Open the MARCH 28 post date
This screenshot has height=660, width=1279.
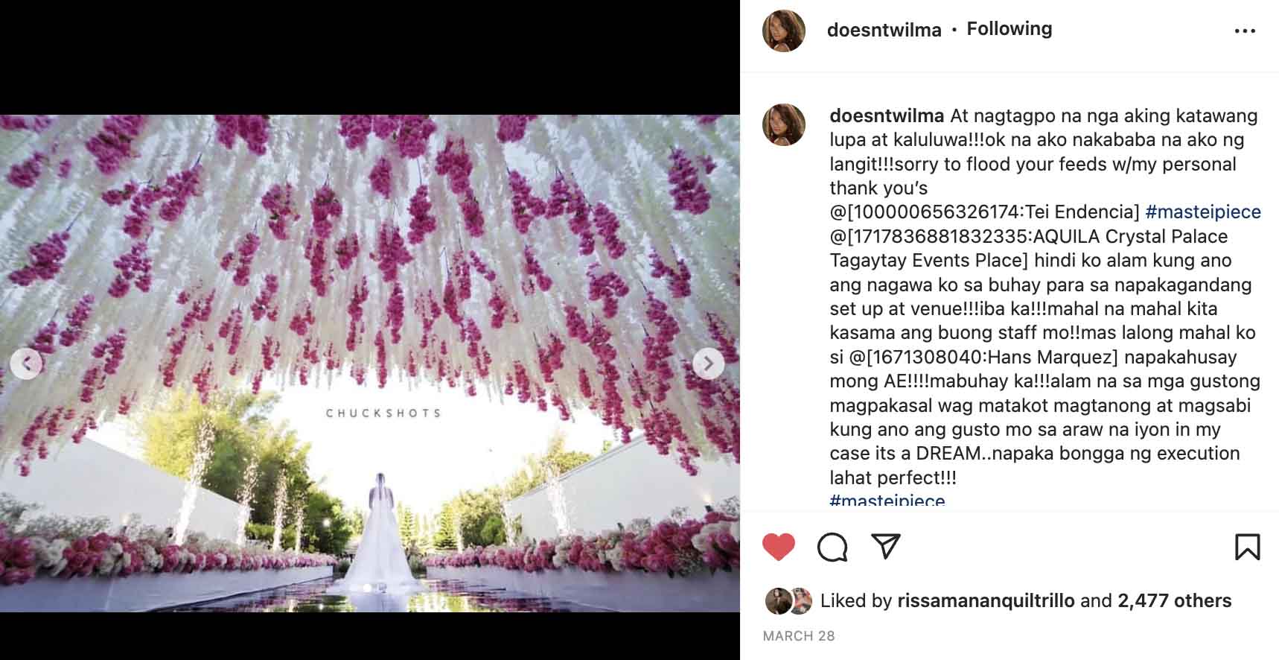(799, 636)
